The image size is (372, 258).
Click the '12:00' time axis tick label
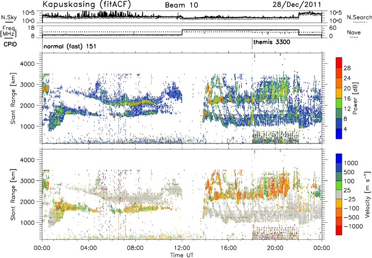coord(181,248)
